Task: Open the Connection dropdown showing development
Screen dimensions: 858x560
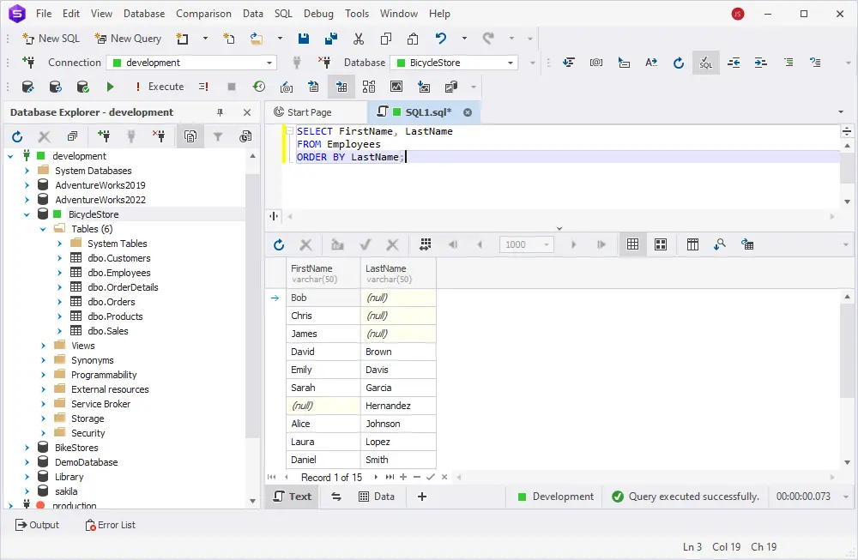Action: pos(269,63)
